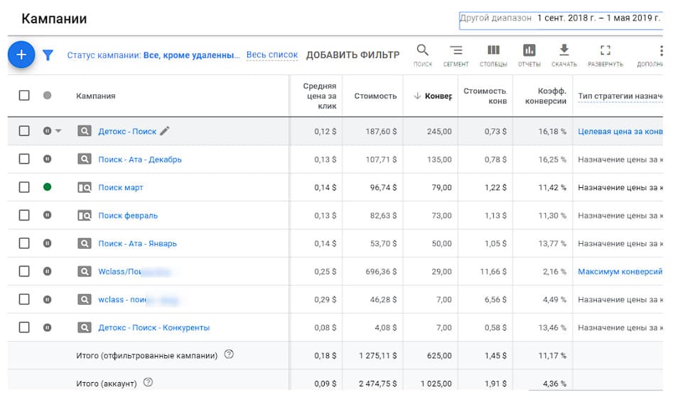
Task: Click the Весь список link
Action: tap(272, 55)
